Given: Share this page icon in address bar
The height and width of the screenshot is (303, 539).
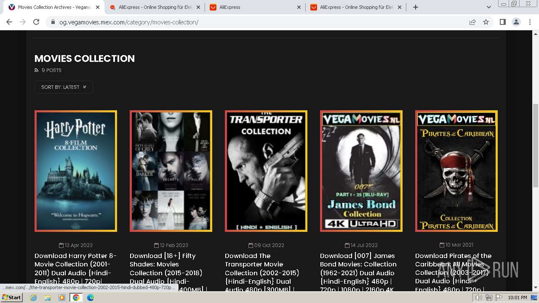Looking at the screenshot, I should (x=472, y=22).
